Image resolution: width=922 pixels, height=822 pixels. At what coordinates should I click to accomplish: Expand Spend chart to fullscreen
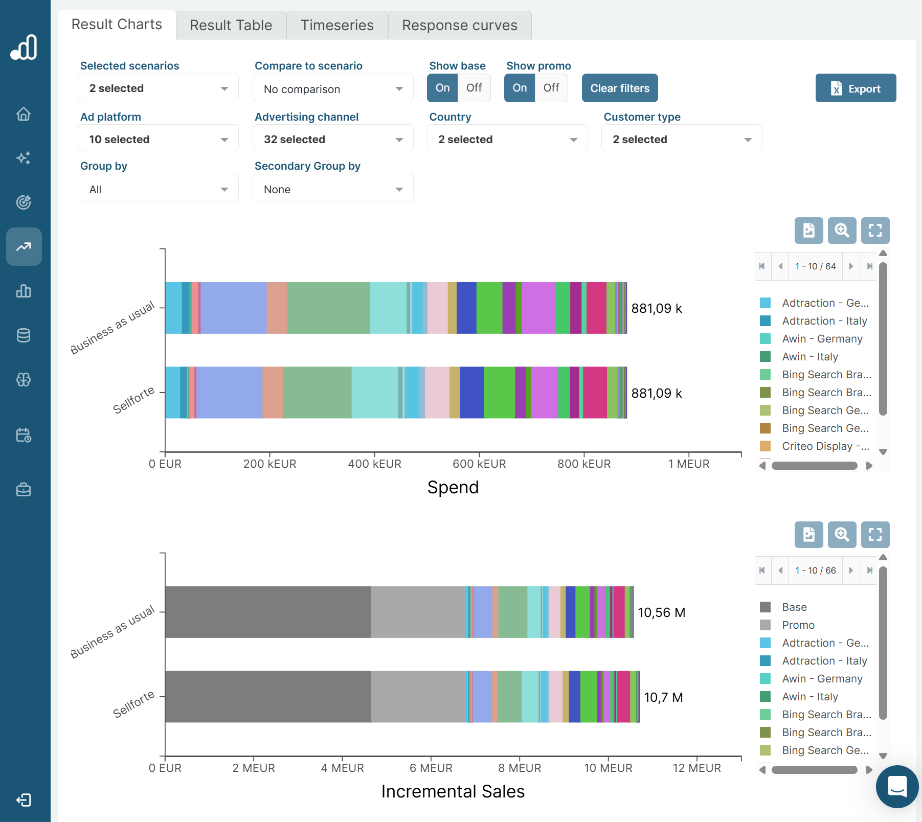click(x=875, y=231)
